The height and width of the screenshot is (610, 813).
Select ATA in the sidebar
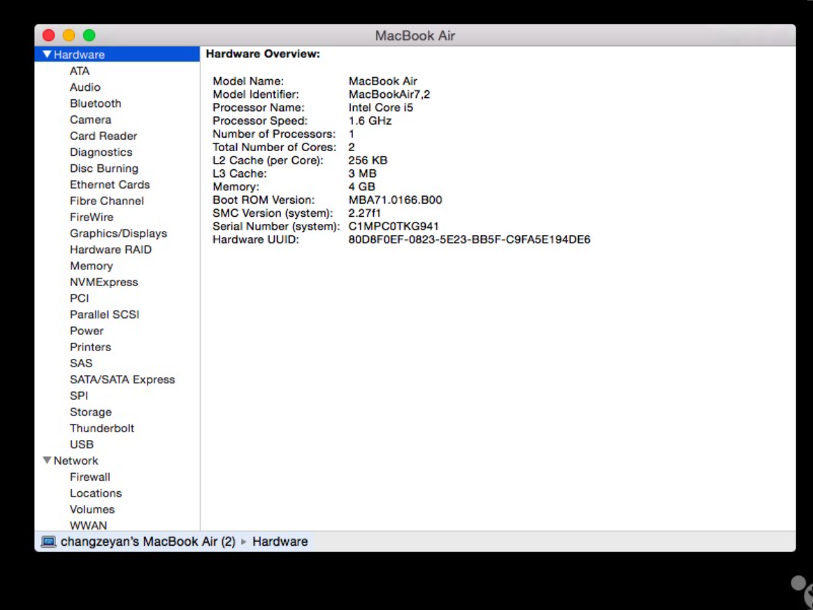coord(79,71)
